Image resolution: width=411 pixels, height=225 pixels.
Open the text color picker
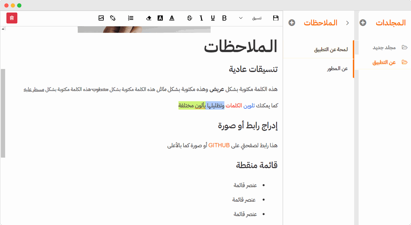172,18
